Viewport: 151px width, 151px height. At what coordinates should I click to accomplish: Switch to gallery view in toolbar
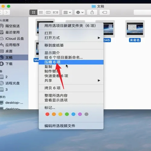click(x=56, y=12)
